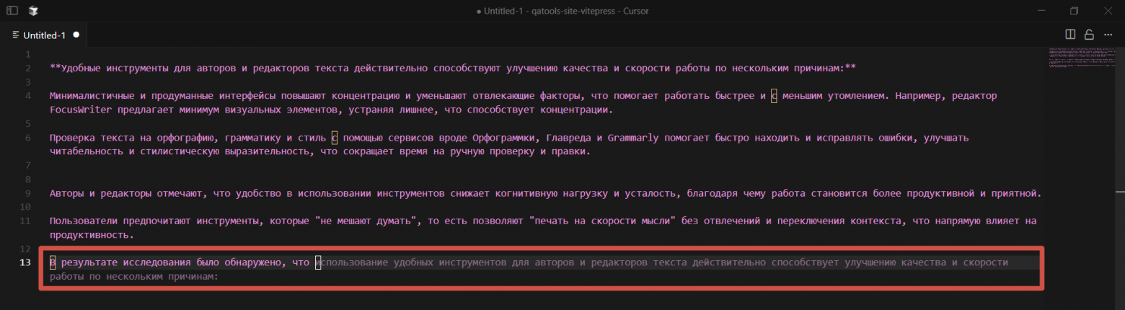Toggle the editor group lock icon

pyautogui.click(x=1089, y=35)
